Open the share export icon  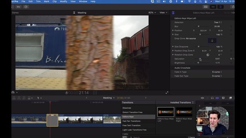pyautogui.click(x=233, y=7)
